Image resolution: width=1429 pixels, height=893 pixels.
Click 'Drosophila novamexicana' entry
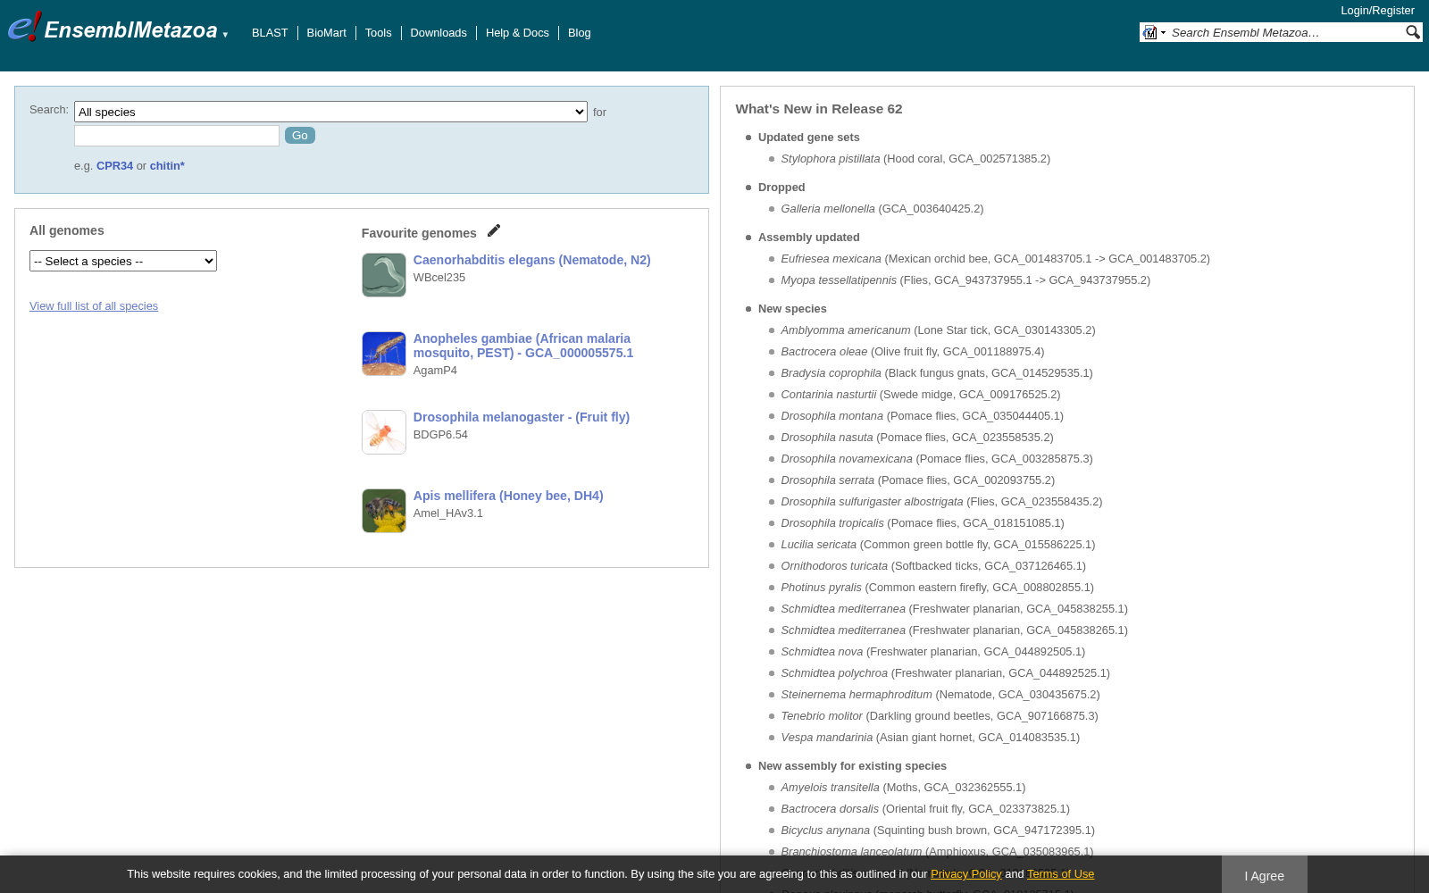(937, 459)
